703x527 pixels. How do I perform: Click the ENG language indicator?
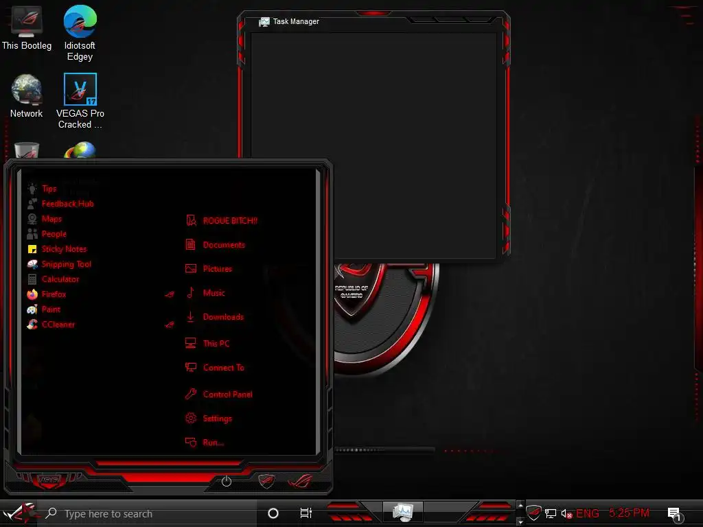[x=588, y=513]
